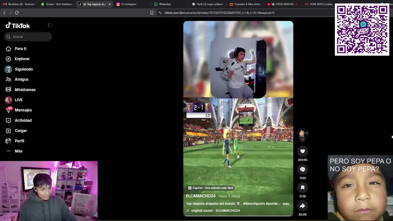
Task: Open ELCAMACHO24 profile from username
Action: click(x=201, y=196)
